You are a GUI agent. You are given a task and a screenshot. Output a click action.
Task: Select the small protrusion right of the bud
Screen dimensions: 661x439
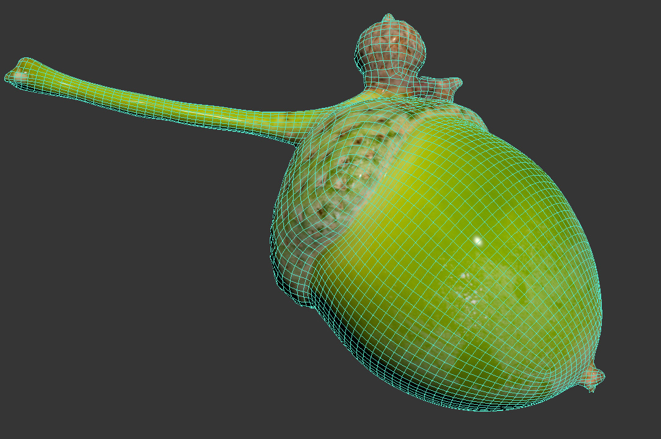click(449, 84)
